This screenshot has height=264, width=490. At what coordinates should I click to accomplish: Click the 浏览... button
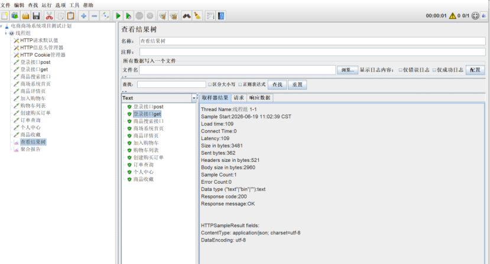tap(348, 70)
